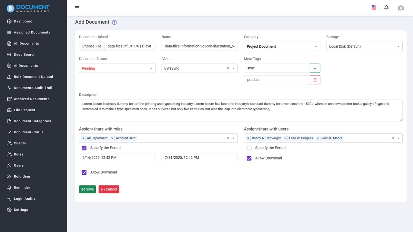Viewport: 413px width, 232px height.
Task: Open the Document Status dropdown
Action: coord(117,68)
